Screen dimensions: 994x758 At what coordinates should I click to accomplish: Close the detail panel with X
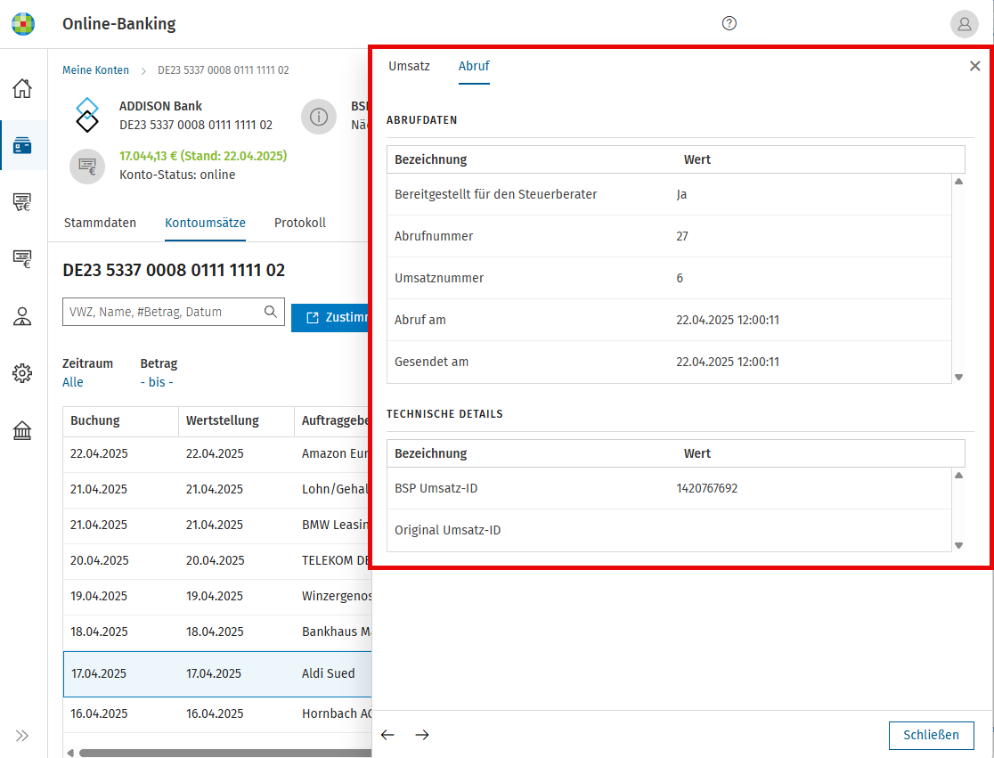pos(975,66)
